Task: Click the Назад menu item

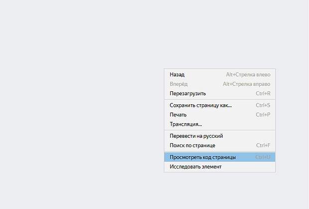Action: coord(177,74)
